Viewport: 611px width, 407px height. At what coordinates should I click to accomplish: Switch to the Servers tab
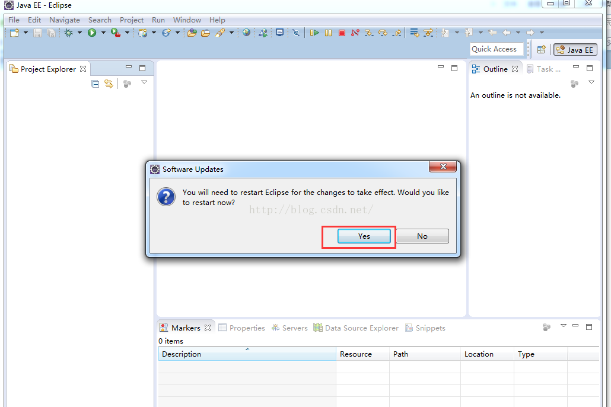coord(289,328)
